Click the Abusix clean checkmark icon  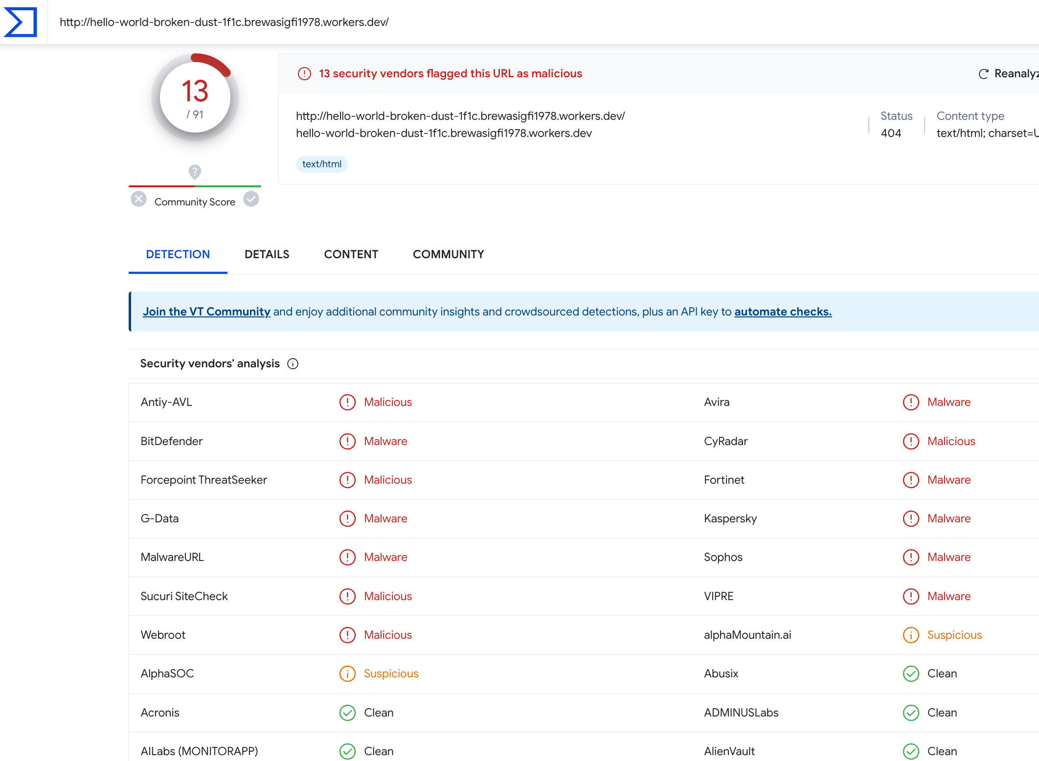[911, 673]
